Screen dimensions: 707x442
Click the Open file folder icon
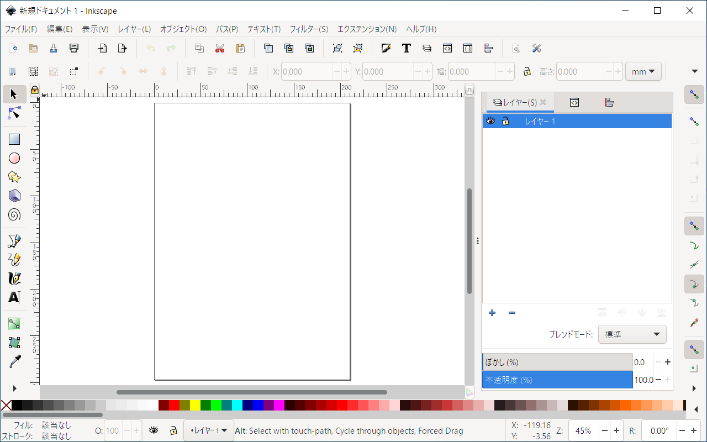click(33, 49)
